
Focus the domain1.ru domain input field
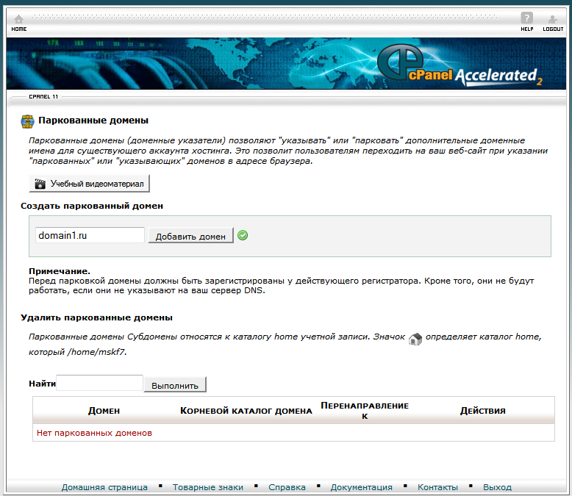(x=90, y=235)
